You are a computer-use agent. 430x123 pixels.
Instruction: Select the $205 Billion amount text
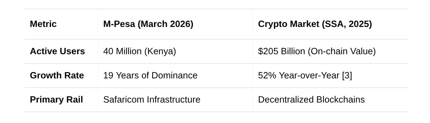tap(281, 51)
